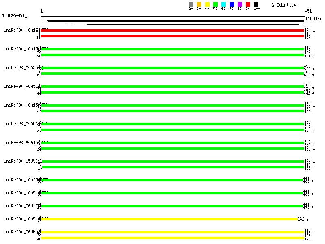Click the topmost red alignment bar
Image resolution: width=325 pixels, height=244 pixels.
pos(173,30)
